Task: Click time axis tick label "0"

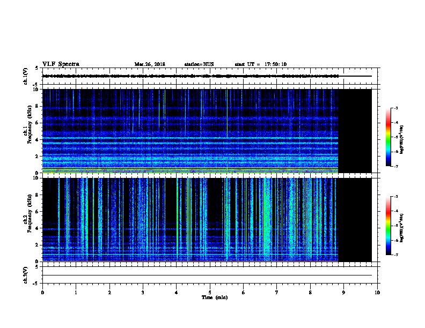Action: (x=42, y=293)
